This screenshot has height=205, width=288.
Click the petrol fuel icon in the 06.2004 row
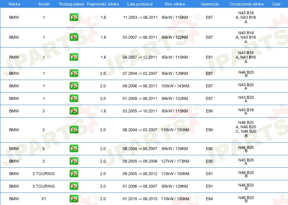coord(74,130)
